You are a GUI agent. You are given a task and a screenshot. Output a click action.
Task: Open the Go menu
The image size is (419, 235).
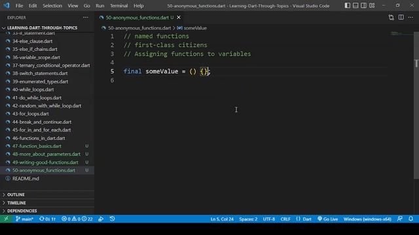[x=87, y=6]
